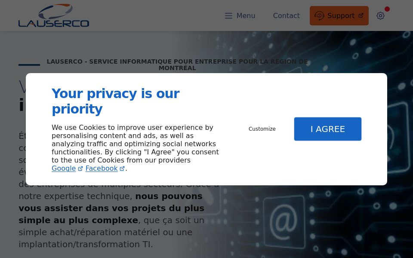The height and width of the screenshot is (258, 413).
Task: Click the cookie description paragraph
Action: [135, 144]
